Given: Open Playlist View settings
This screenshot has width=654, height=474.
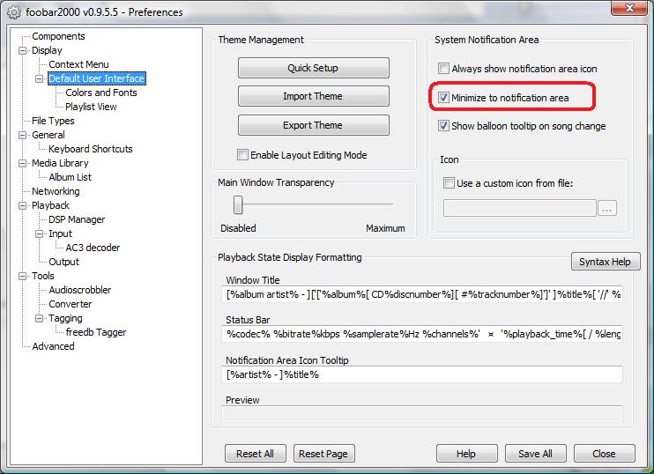Looking at the screenshot, I should coord(91,107).
